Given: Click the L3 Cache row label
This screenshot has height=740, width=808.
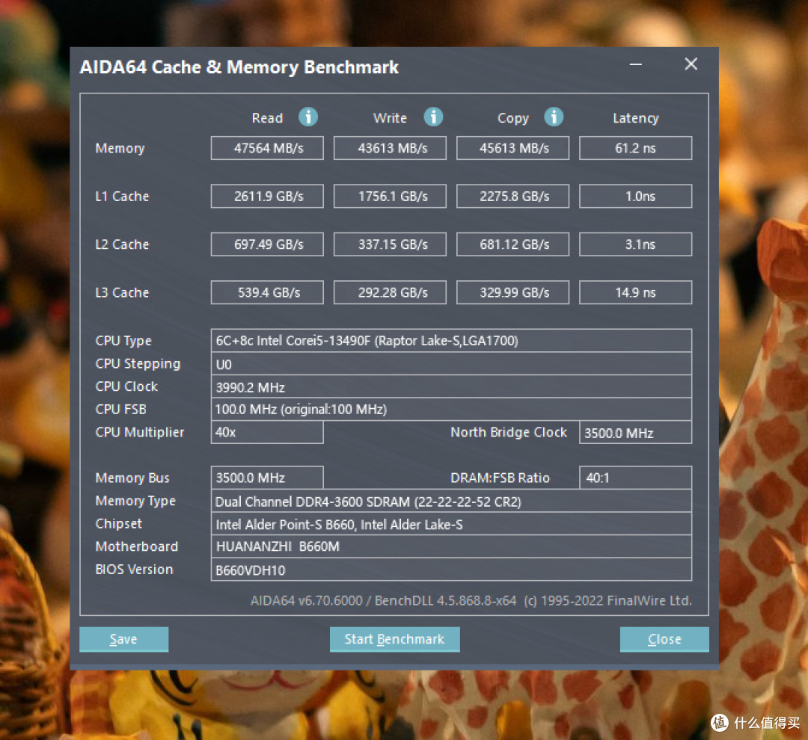Looking at the screenshot, I should (122, 292).
